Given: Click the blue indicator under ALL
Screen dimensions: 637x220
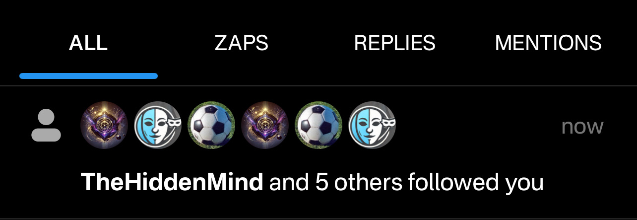Looking at the screenshot, I should tap(89, 76).
